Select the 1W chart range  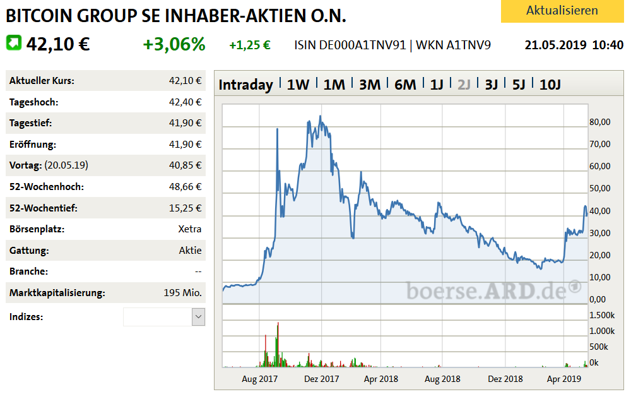pos(298,85)
